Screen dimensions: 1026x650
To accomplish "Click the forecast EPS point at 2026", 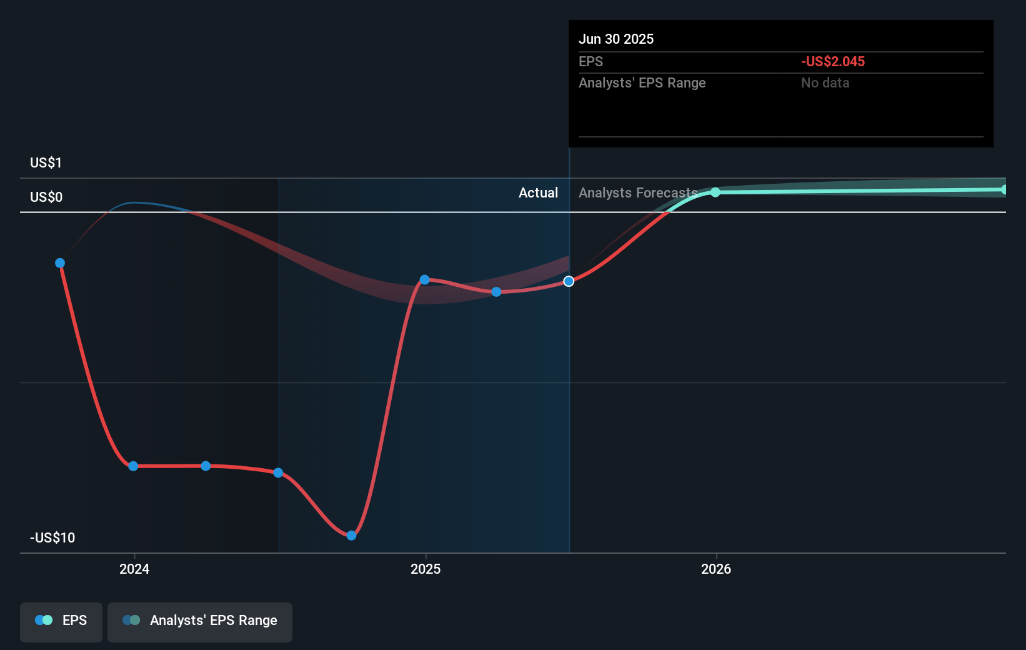I will (715, 192).
